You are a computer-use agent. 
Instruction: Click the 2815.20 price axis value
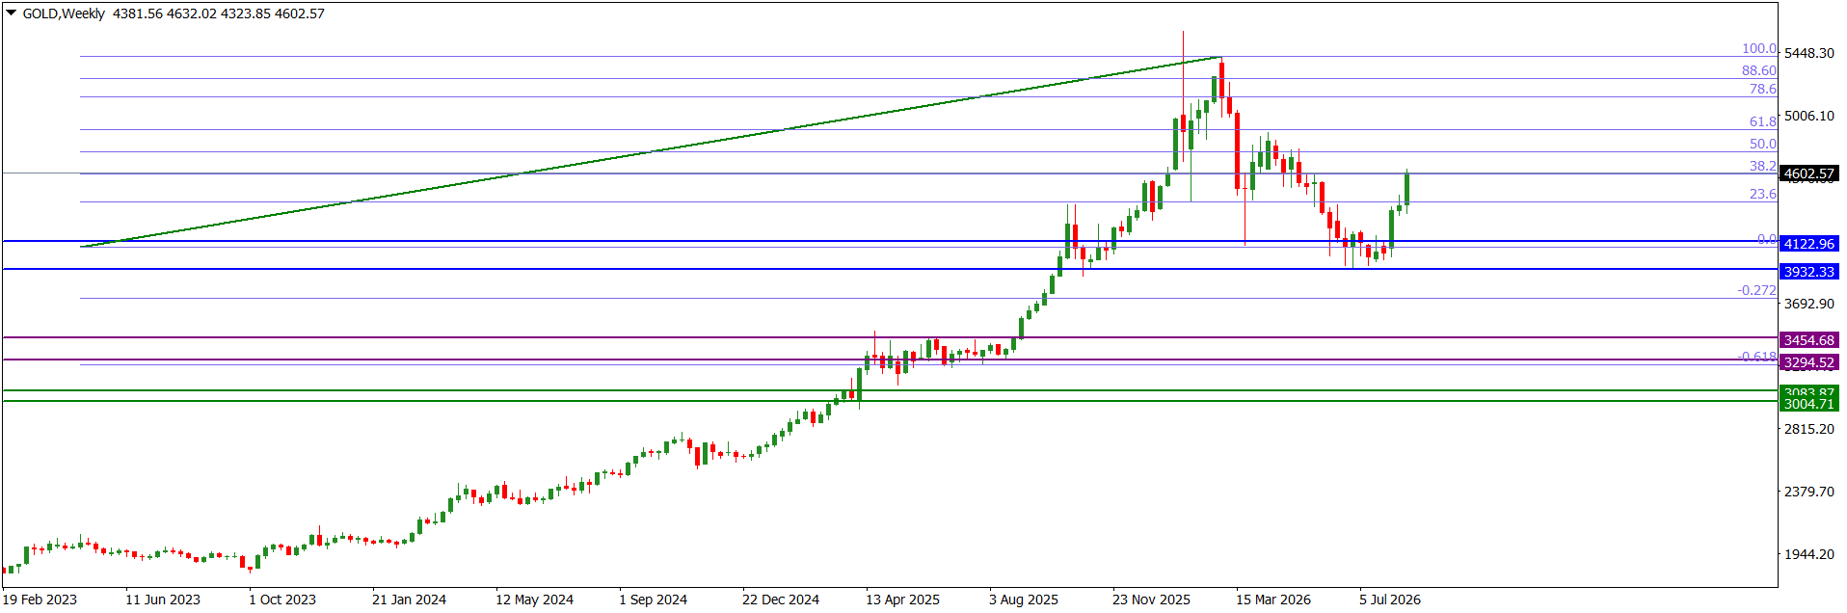coord(1808,429)
